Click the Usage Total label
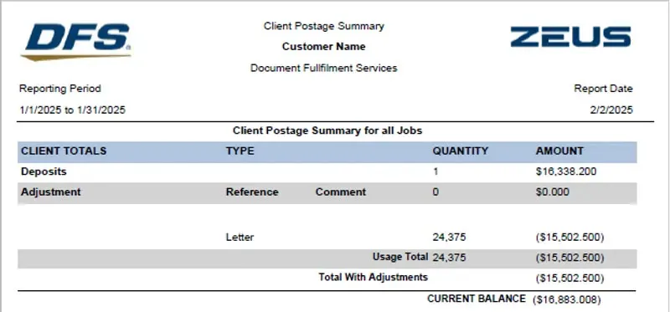This screenshot has height=312, width=670. (400, 257)
